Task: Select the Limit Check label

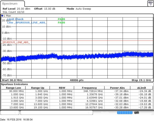Action: [x=15, y=19]
